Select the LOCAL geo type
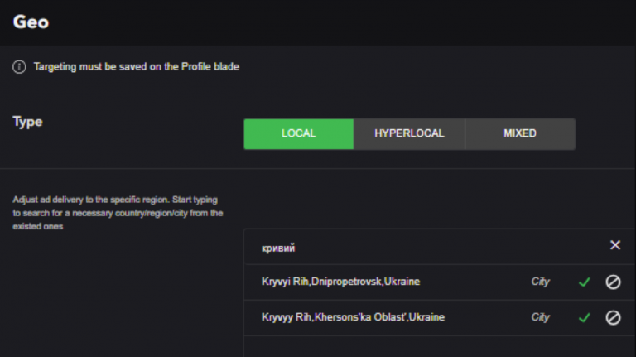This screenshot has width=636, height=357. pos(298,134)
